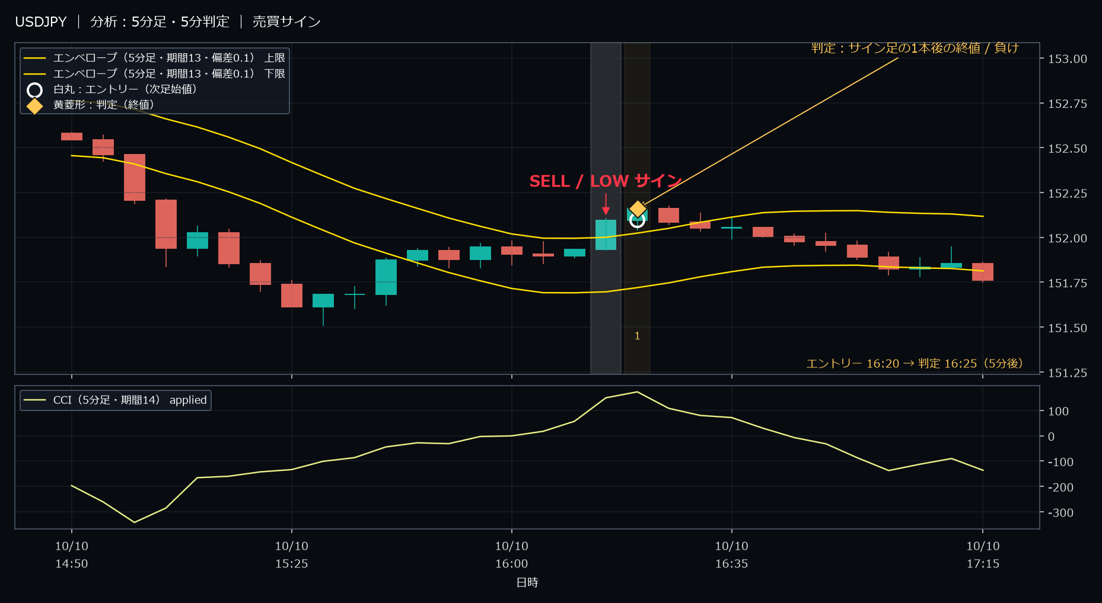Viewport: 1102px width, 603px height.
Task: Click the 'SELL / LOW サイン' label
Action: point(606,181)
